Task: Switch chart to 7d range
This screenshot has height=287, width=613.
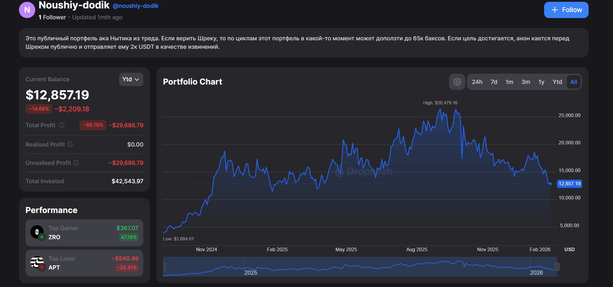Action: (494, 82)
